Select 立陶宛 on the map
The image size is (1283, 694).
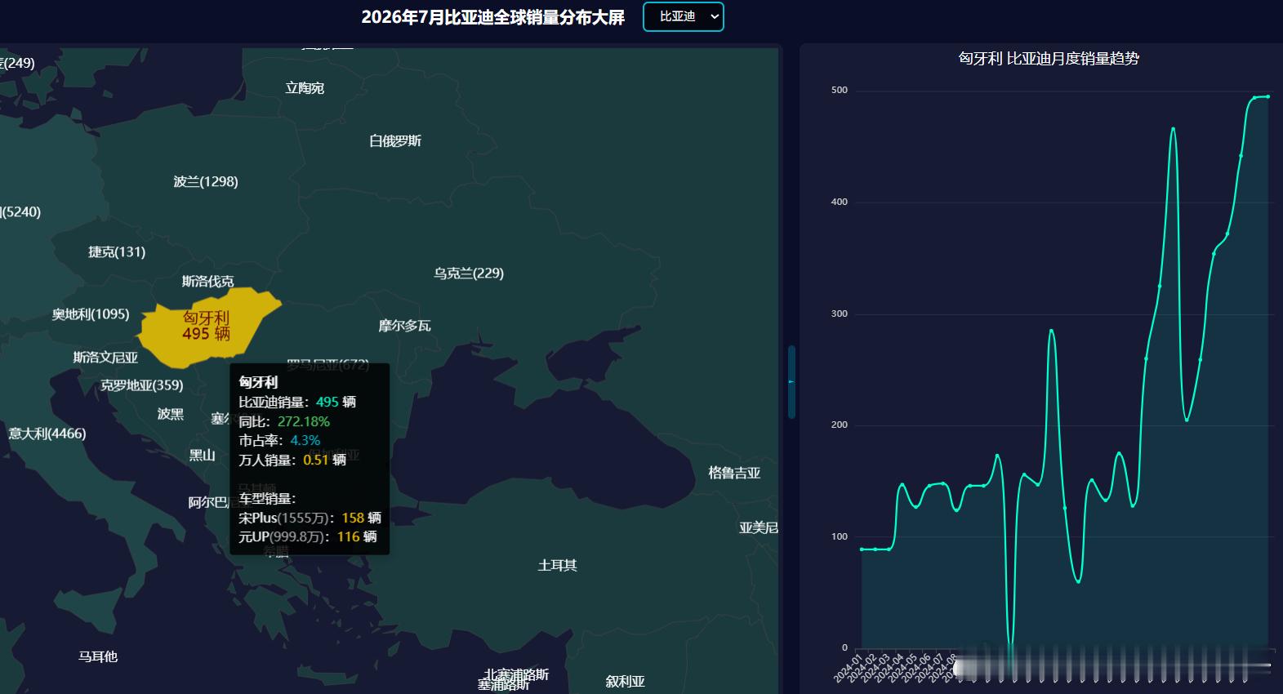coord(305,88)
